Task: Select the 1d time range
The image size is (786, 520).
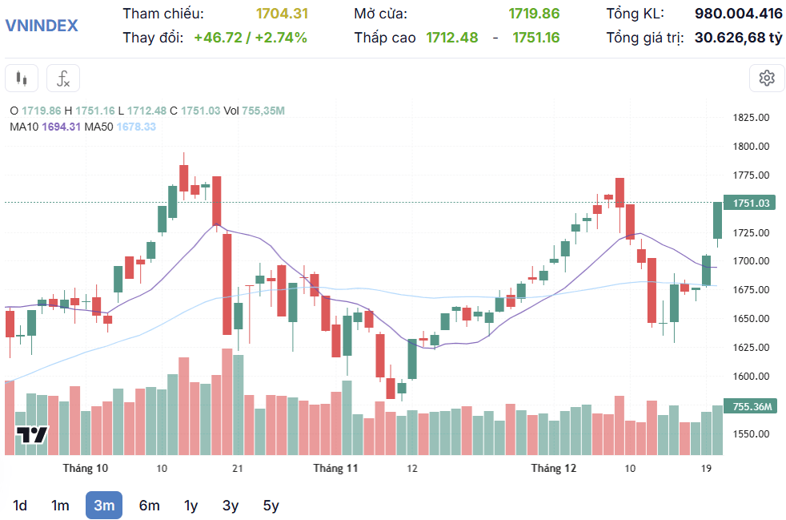Action: tap(19, 506)
